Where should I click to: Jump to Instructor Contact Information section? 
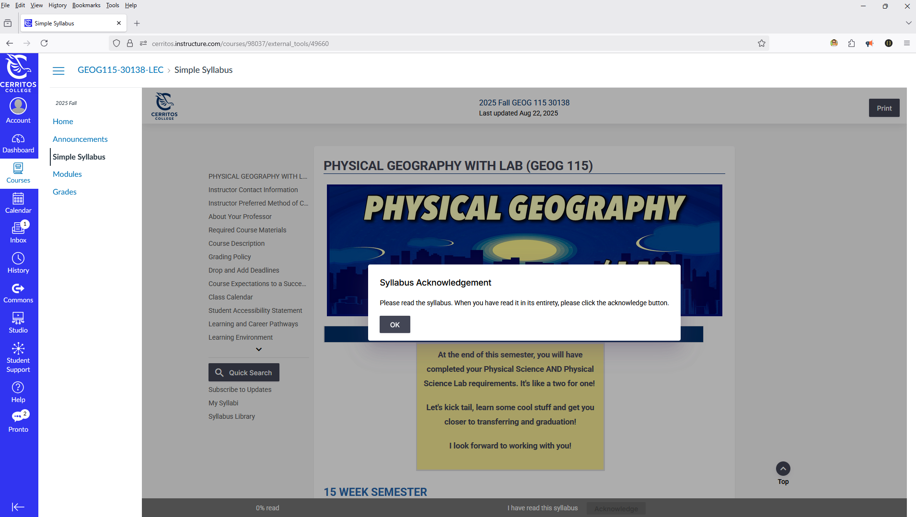tap(253, 190)
